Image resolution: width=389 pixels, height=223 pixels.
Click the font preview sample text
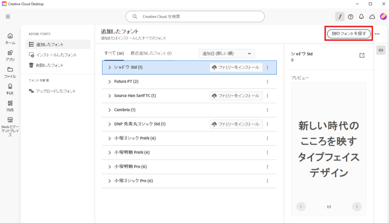tap(329, 149)
